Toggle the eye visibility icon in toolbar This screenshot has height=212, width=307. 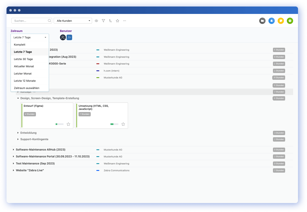96,21
